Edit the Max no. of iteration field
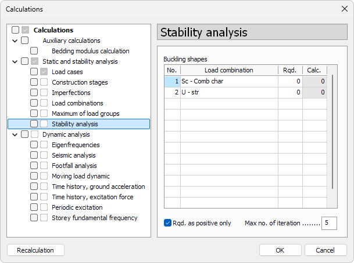Viewport: 354px width, 263px height. pos(329,223)
